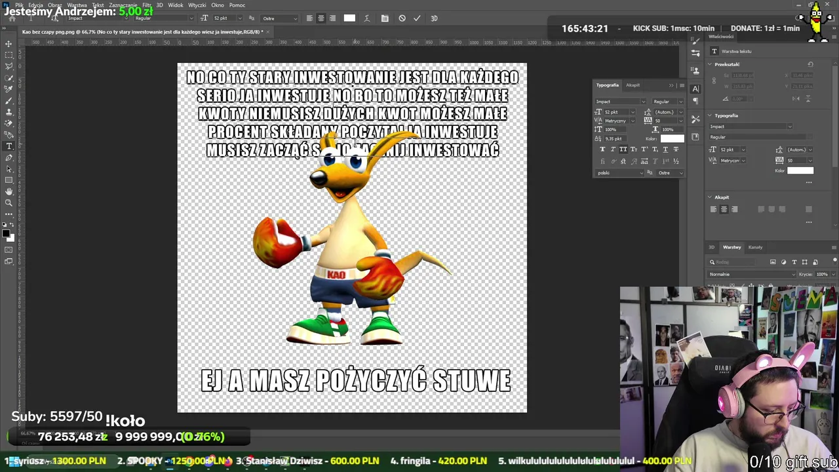Select the Eyedropper tool

pos(9,89)
